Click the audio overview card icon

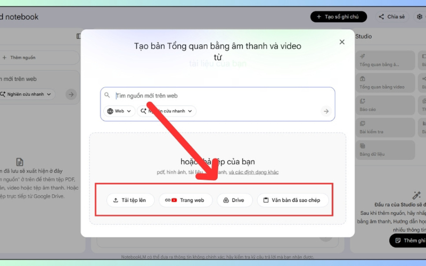coord(363,56)
